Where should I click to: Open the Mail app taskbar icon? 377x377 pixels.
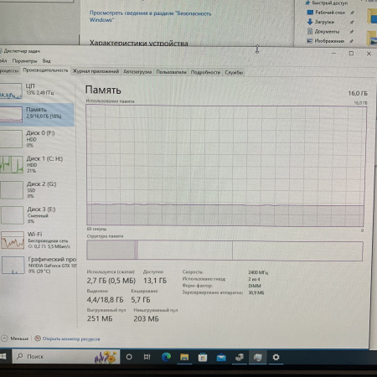221,357
